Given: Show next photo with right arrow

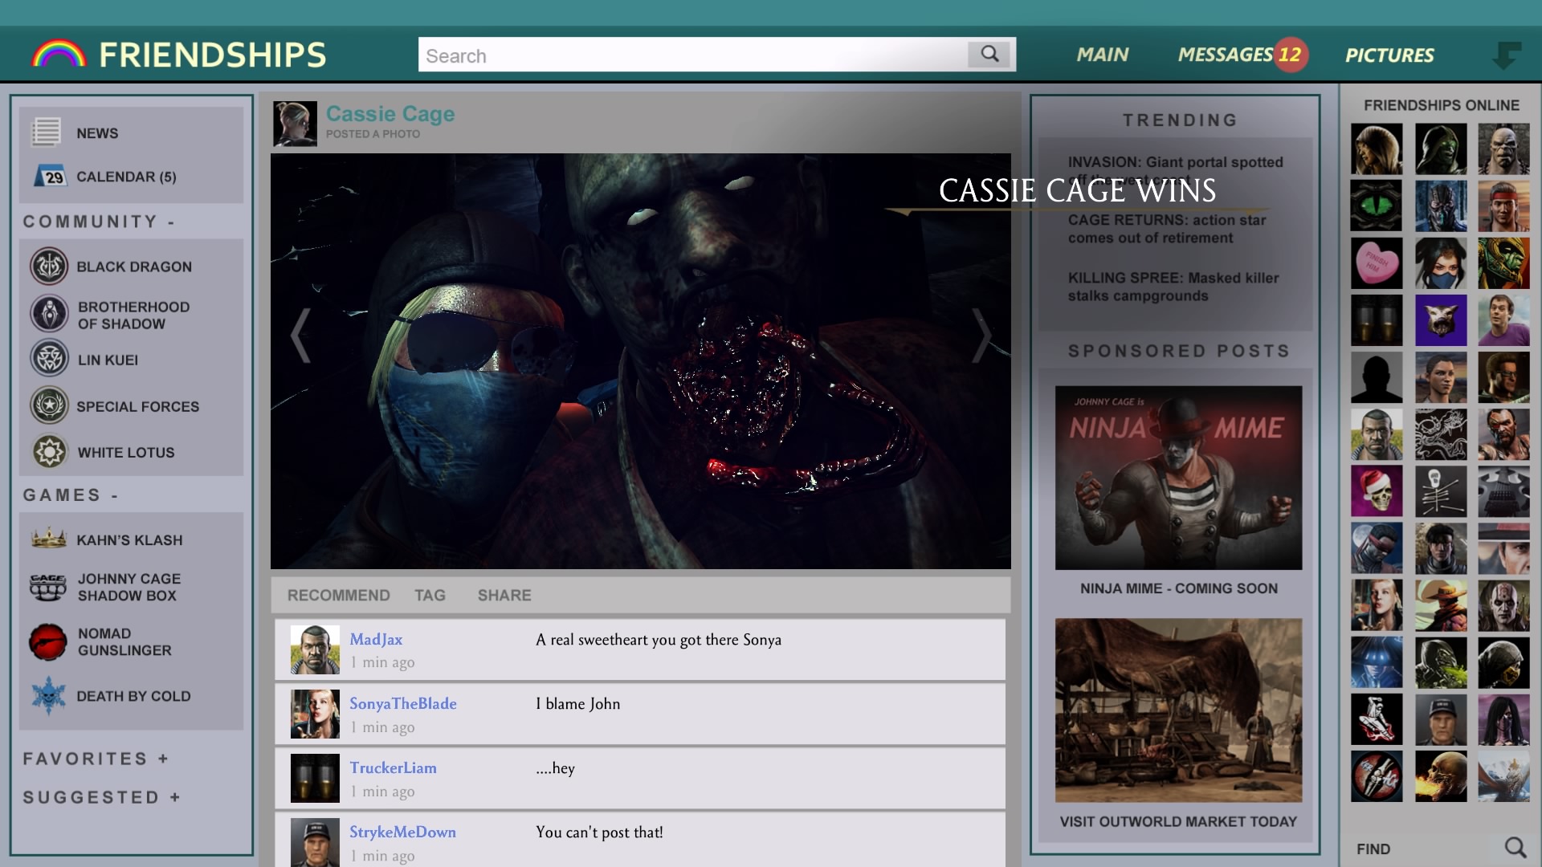Looking at the screenshot, I should tap(981, 336).
